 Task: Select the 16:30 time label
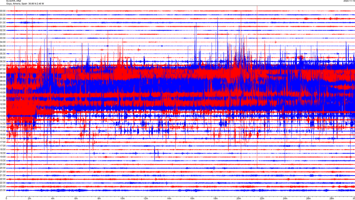[x=3, y=138]
